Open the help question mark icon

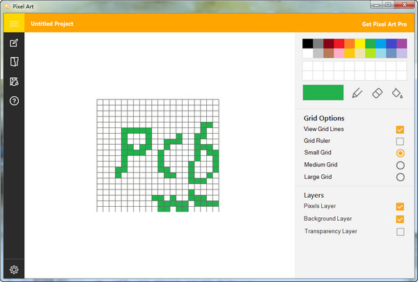pyautogui.click(x=14, y=101)
